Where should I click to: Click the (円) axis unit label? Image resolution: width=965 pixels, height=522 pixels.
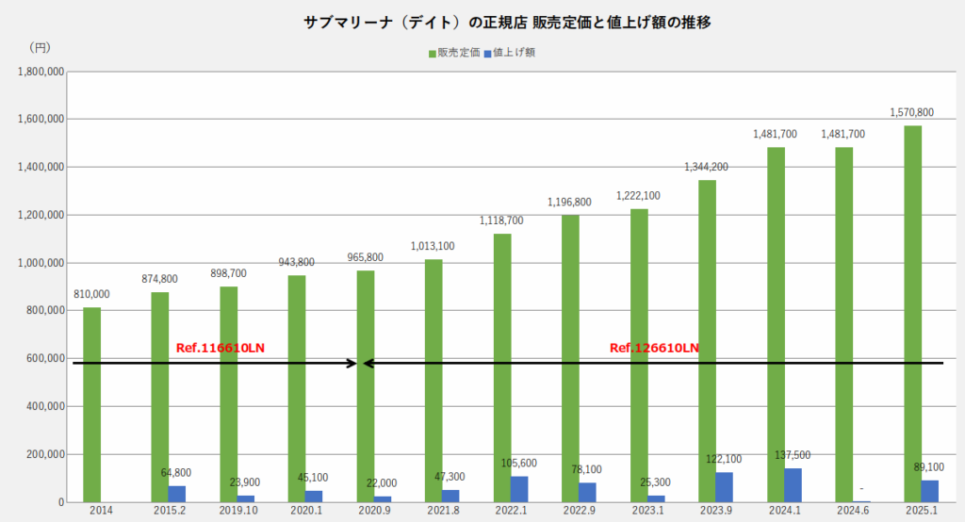(x=40, y=47)
